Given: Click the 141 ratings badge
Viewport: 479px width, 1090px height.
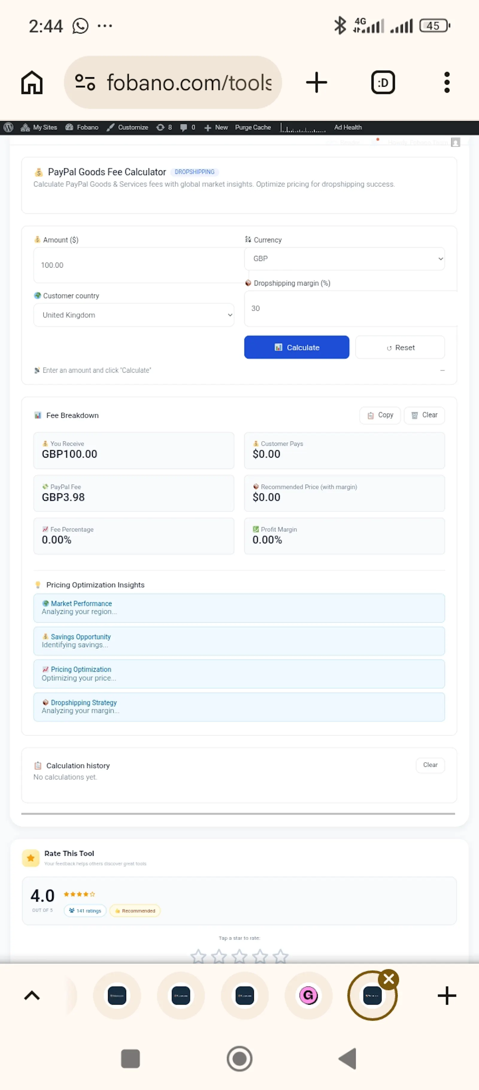Looking at the screenshot, I should click(85, 911).
